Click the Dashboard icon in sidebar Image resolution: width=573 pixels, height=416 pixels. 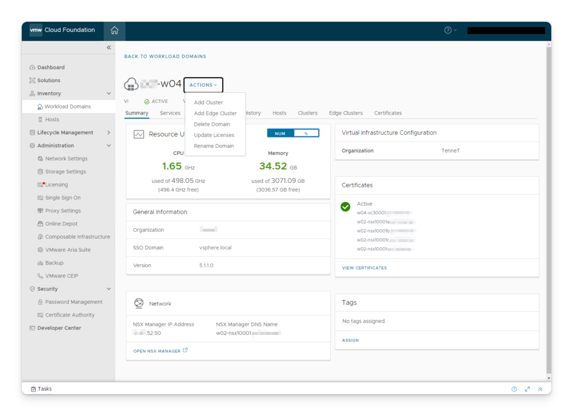[32, 68]
